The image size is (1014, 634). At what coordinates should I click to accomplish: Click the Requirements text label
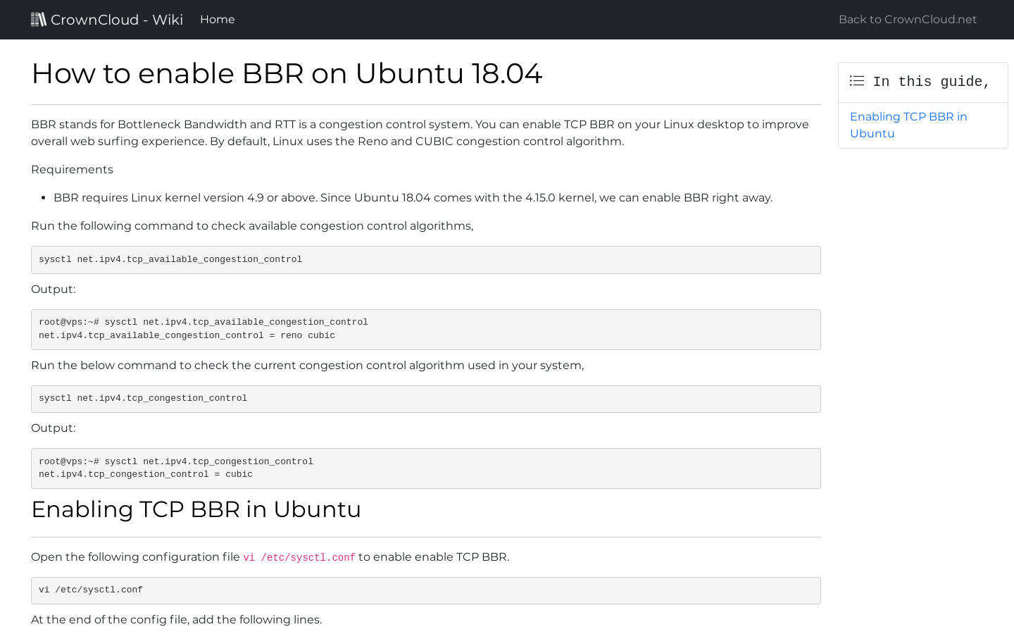(x=72, y=169)
